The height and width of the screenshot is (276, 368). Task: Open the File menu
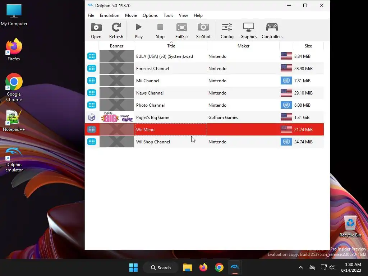(91, 15)
